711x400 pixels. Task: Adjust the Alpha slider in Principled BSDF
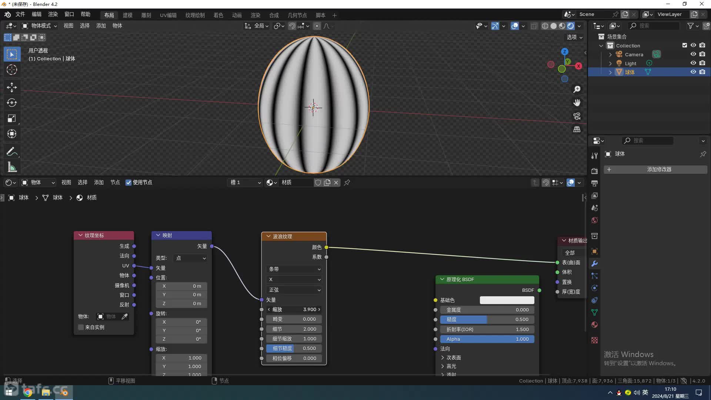coord(487,339)
